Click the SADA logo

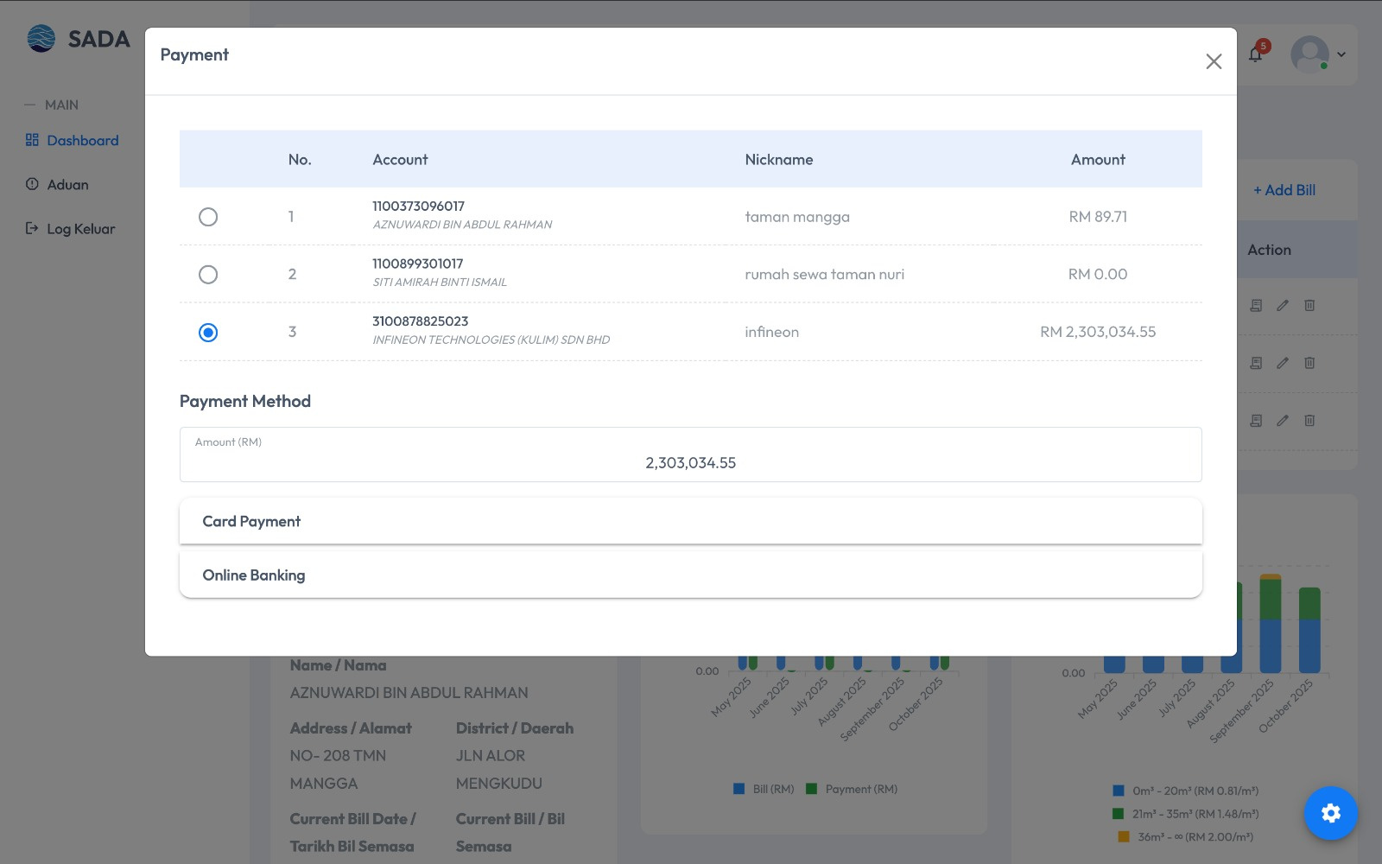click(x=79, y=39)
